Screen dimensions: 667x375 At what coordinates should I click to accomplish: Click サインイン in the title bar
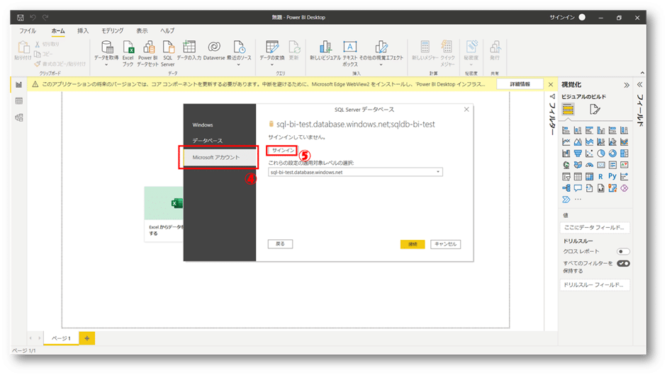point(562,18)
